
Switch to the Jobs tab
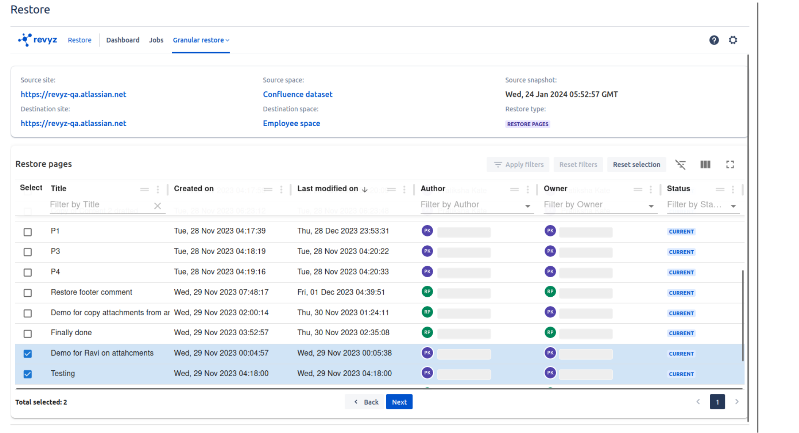coord(156,40)
